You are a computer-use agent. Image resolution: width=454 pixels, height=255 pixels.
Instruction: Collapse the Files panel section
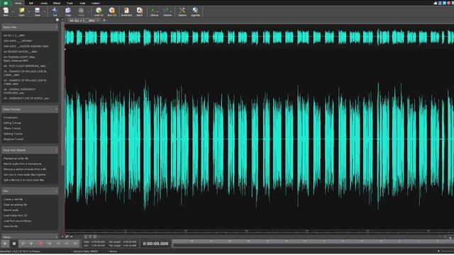57,191
